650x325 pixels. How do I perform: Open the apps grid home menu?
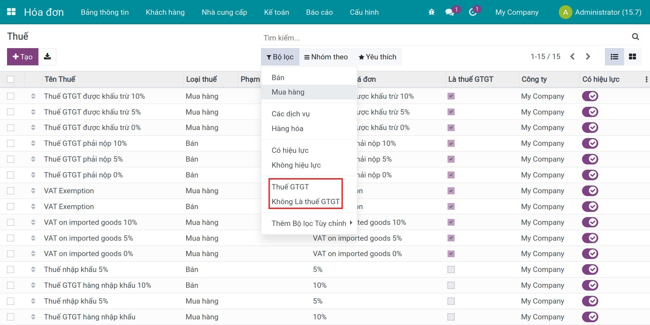click(11, 12)
